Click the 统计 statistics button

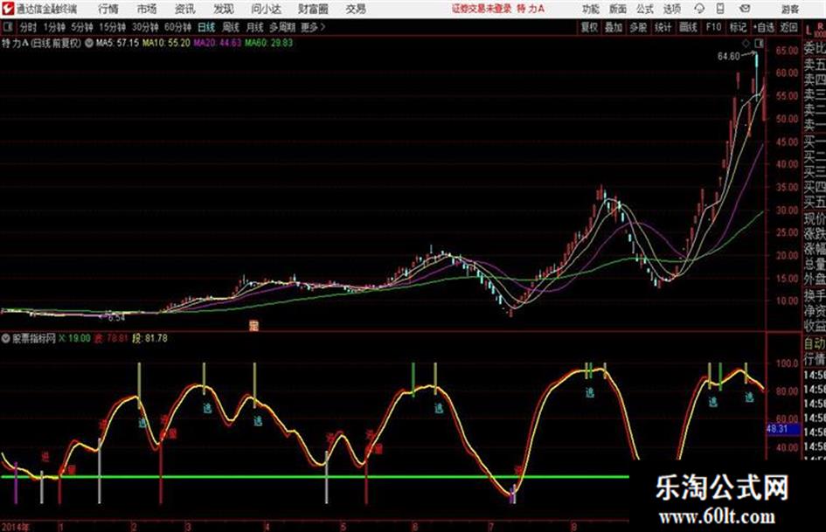[x=663, y=27]
